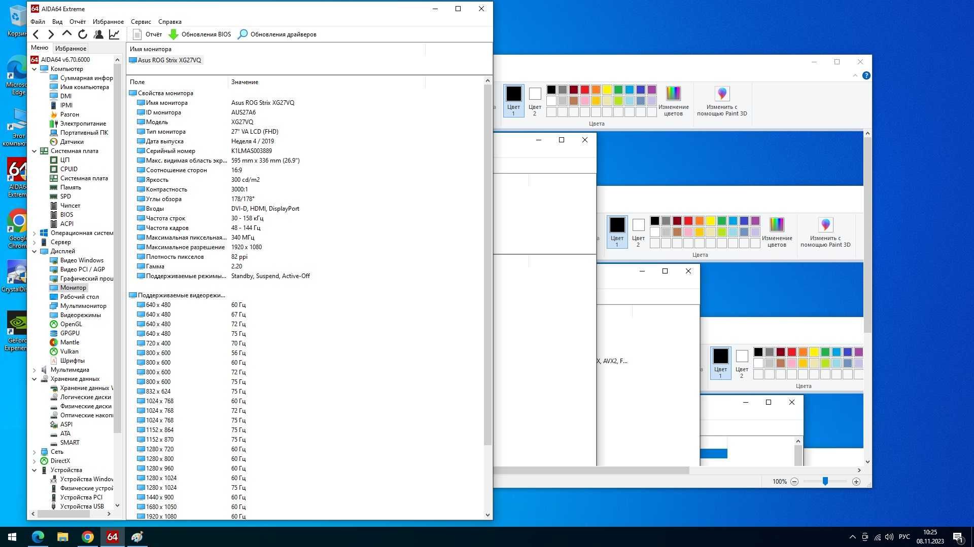Open File Explorer from taskbar
The image size is (974, 547).
coord(62,537)
